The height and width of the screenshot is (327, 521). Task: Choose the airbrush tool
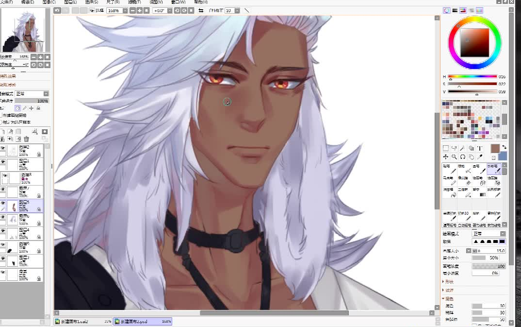click(x=464, y=169)
